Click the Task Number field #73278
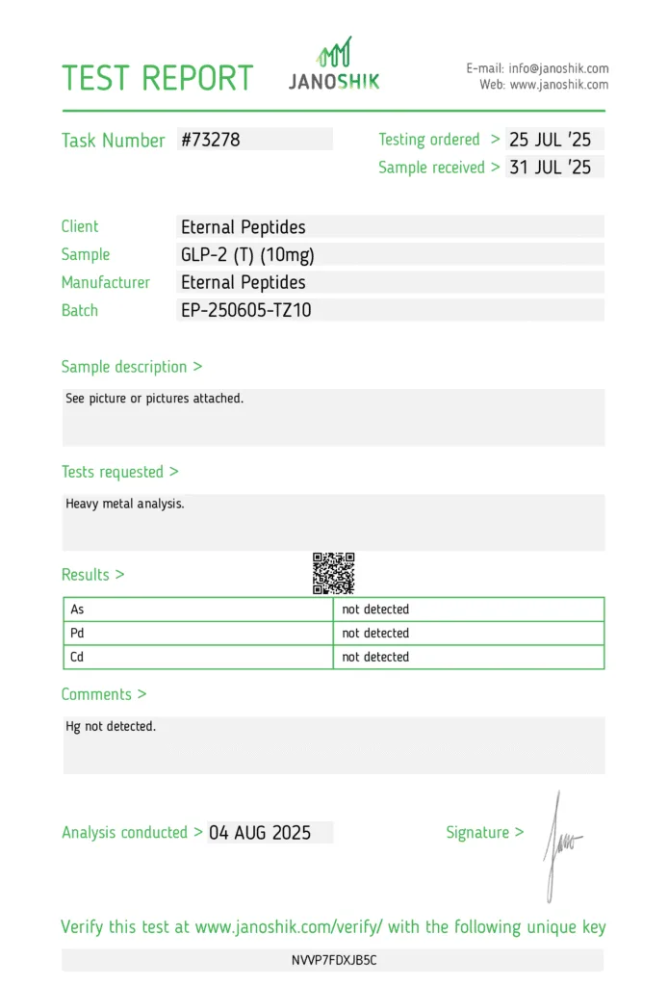The height and width of the screenshot is (986, 668). click(x=254, y=139)
